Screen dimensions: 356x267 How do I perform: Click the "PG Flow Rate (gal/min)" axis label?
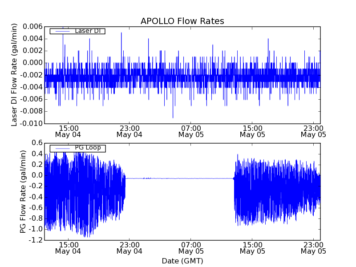pos(23,191)
